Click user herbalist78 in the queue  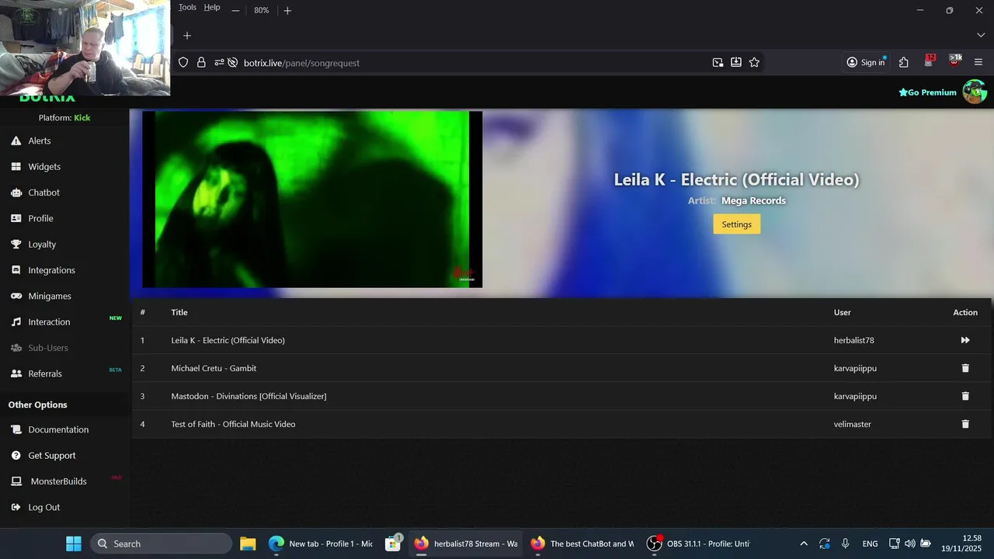coord(854,340)
